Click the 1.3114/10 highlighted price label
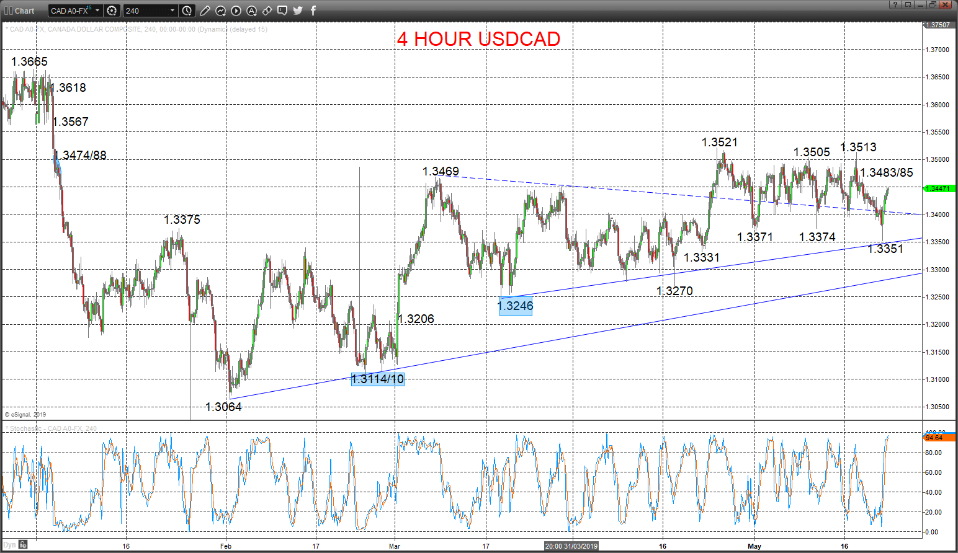The height and width of the screenshot is (553, 958). pyautogui.click(x=377, y=379)
